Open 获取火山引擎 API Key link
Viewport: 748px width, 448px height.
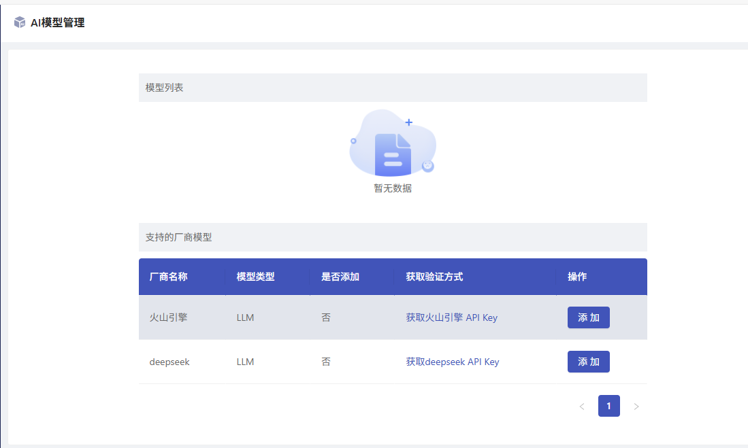[x=452, y=317]
